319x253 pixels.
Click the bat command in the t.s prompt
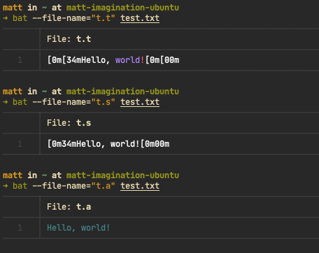coord(20,102)
